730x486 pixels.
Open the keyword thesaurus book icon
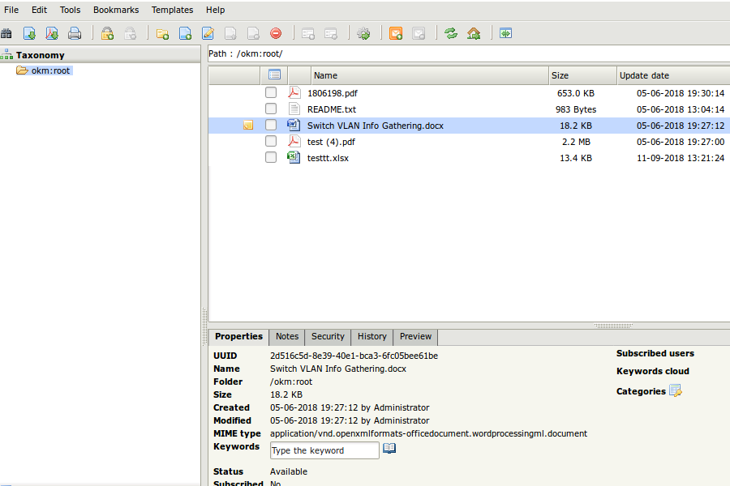[389, 448]
